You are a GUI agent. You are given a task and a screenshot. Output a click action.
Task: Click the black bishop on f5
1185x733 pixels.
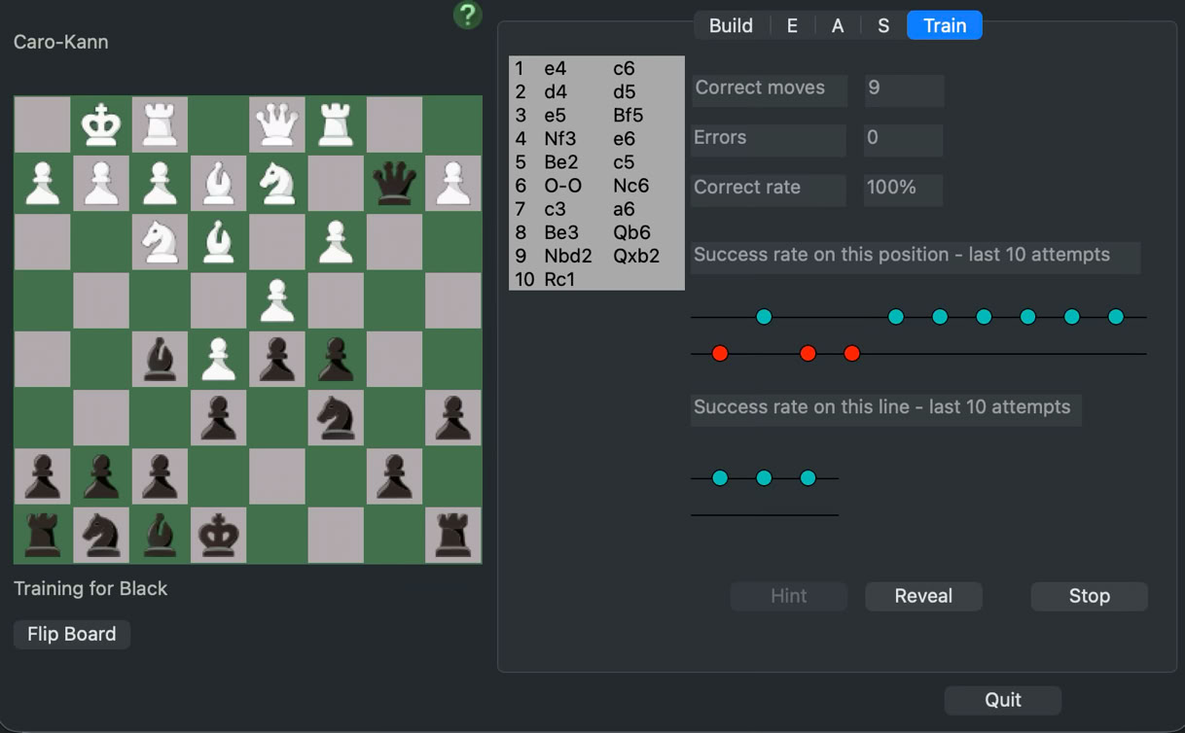tap(160, 359)
